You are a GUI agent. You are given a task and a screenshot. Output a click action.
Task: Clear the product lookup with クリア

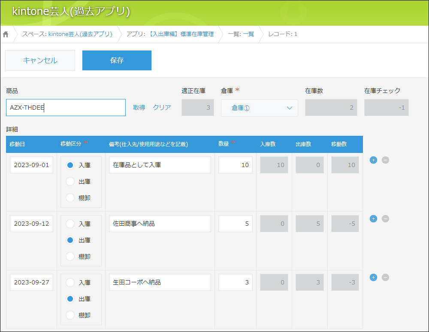[162, 108]
